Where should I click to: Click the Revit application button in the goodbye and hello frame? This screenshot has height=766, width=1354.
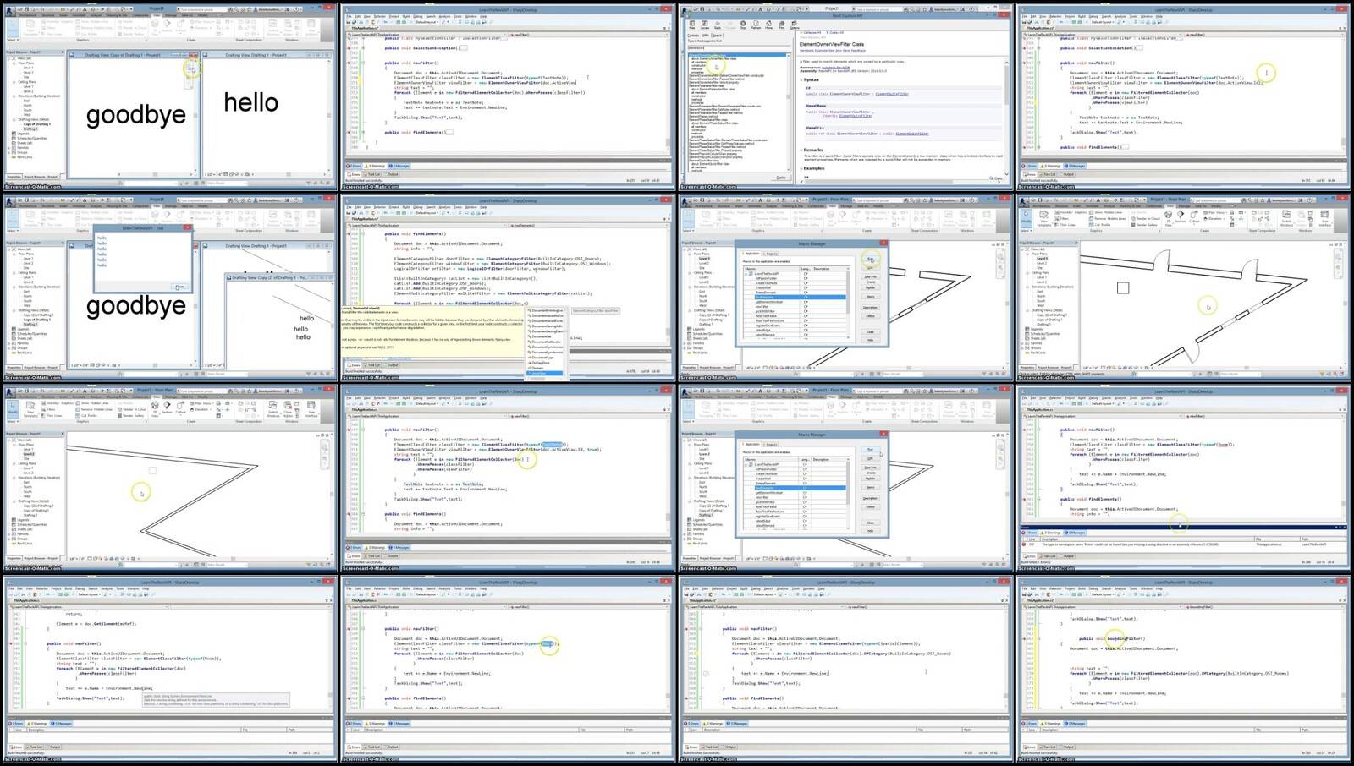(x=11, y=11)
